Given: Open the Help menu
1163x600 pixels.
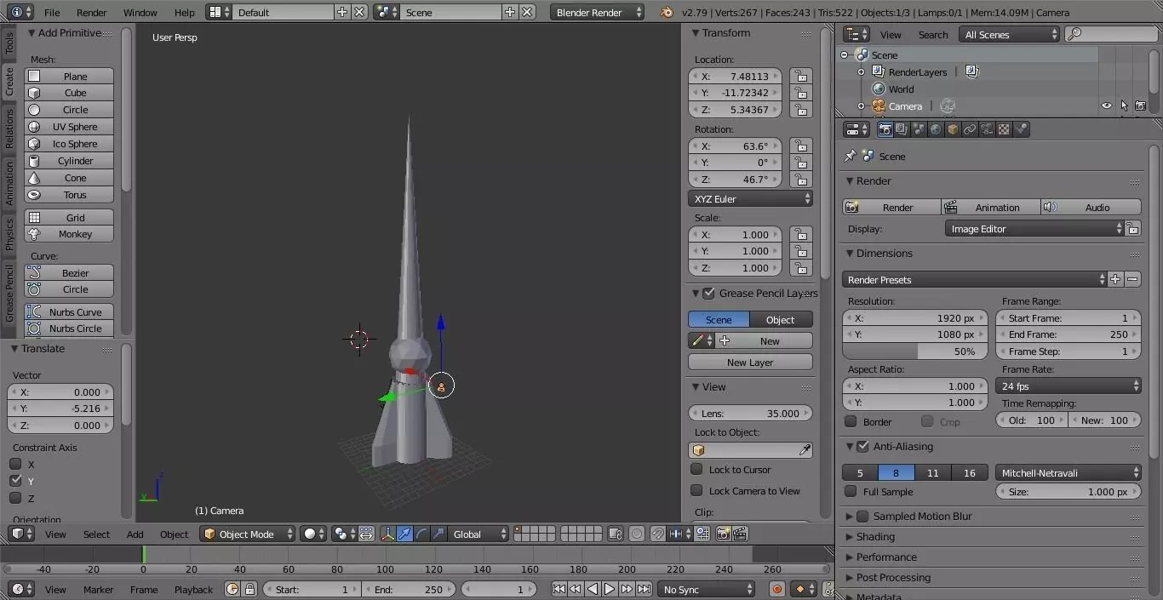Looking at the screenshot, I should tap(184, 12).
